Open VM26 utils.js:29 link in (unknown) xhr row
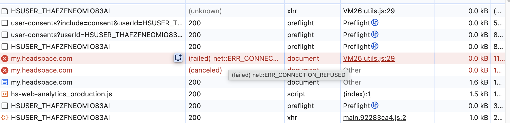510x123 pixels. point(369,11)
